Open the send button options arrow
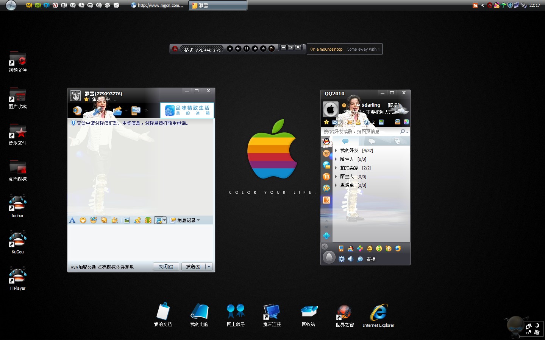Screen dimensions: 545x340 [209, 267]
